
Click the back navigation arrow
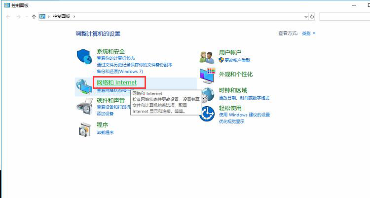click(x=8, y=16)
